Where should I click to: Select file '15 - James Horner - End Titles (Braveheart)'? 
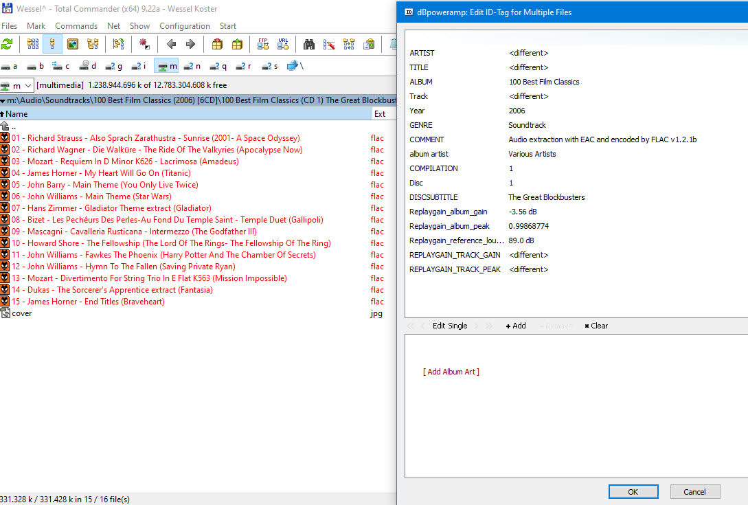[88, 302]
